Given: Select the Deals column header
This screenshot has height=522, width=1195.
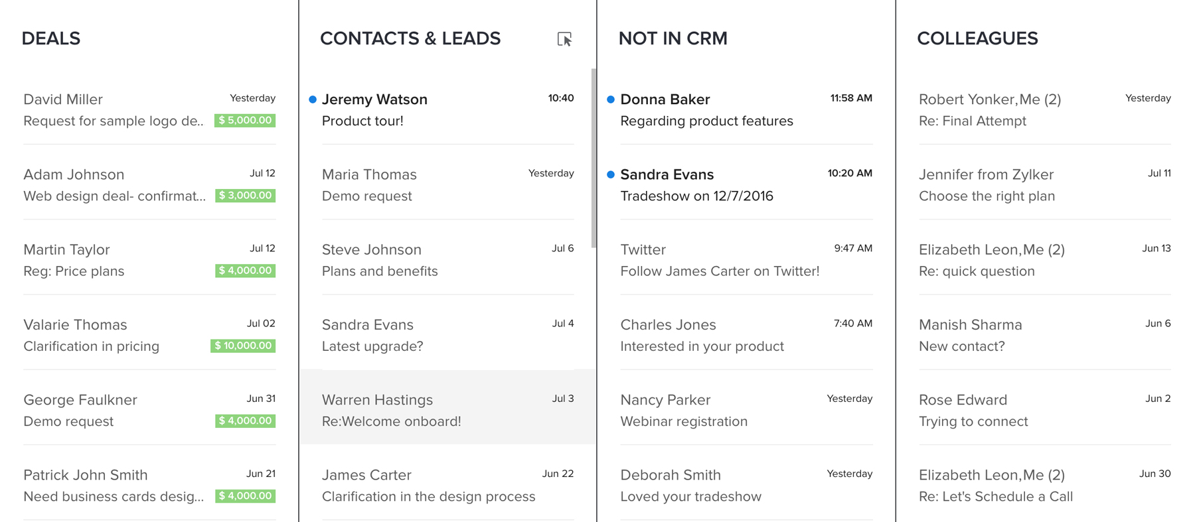Looking at the screenshot, I should pos(51,38).
